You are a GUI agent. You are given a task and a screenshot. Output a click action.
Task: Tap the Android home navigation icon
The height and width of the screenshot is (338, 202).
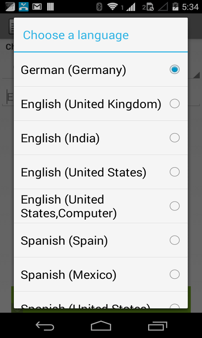pyautogui.click(x=101, y=325)
